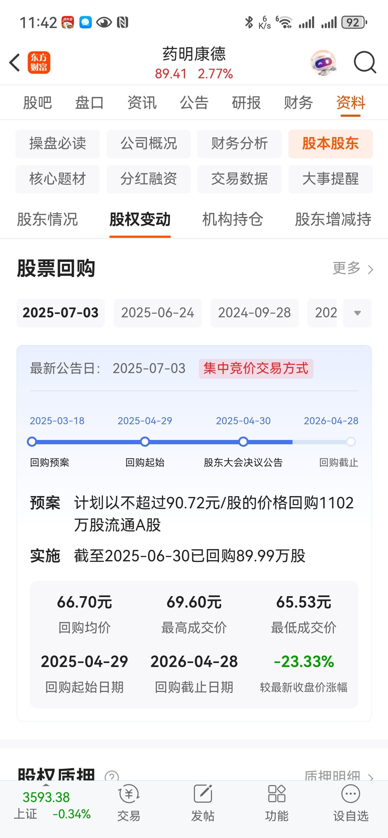
Task: Open 更多 for 股票回购
Action: tap(353, 268)
